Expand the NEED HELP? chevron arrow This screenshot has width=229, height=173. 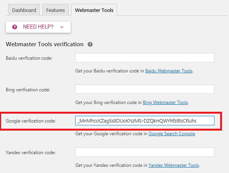tap(62, 27)
